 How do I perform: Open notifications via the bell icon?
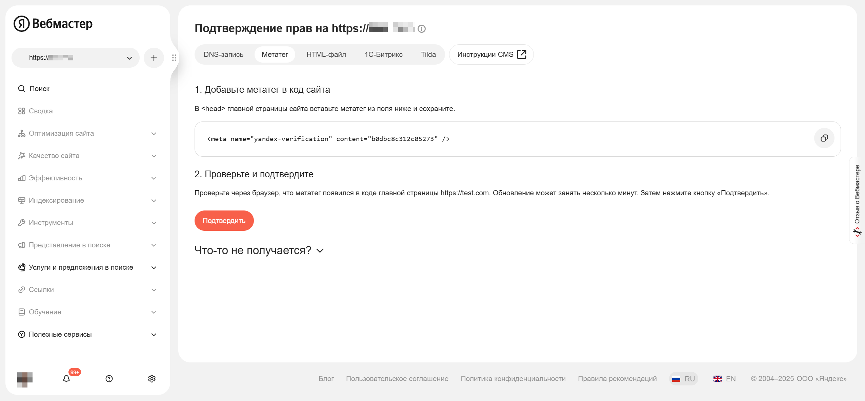point(66,379)
